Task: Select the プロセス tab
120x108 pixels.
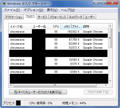Action: 30,17
